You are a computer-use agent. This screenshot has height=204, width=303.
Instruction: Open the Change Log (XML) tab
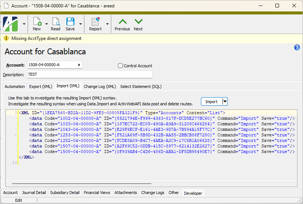point(100,86)
